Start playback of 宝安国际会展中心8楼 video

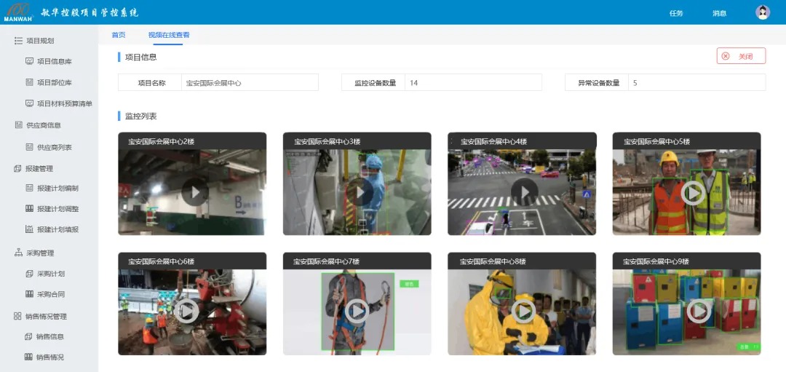(x=523, y=312)
